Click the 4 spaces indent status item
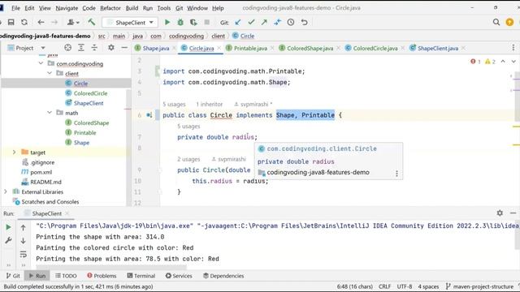 click(428, 286)
